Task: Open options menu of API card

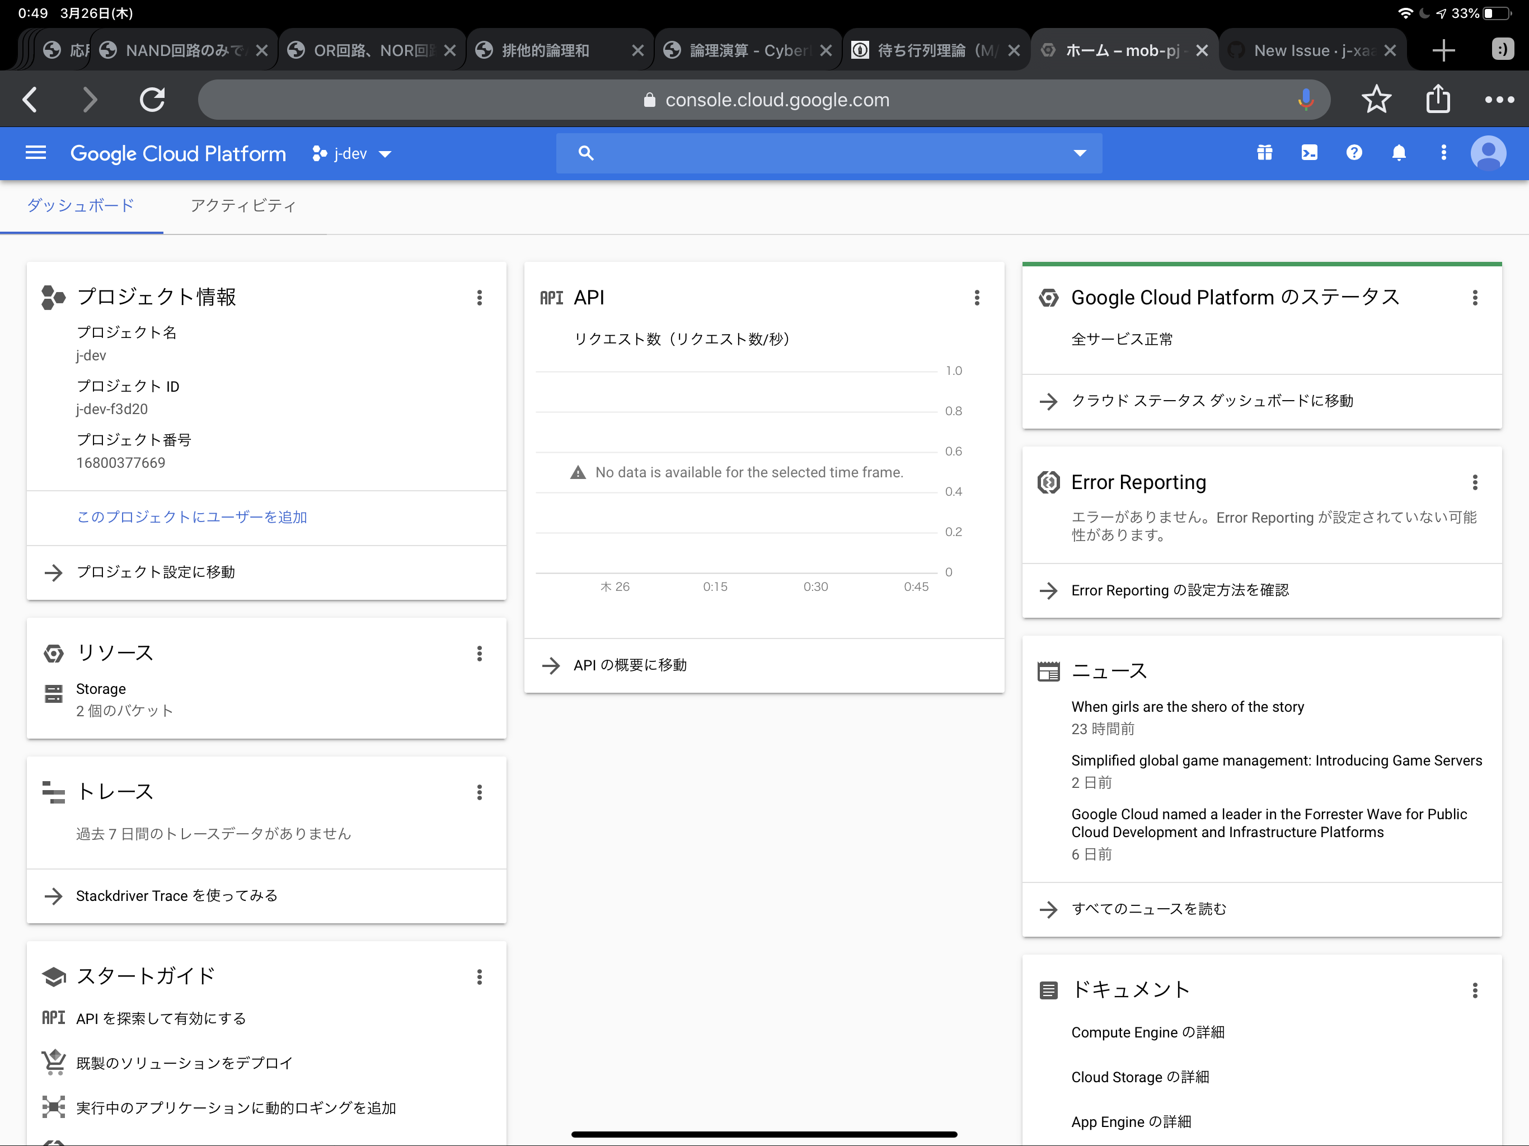Action: 977,298
